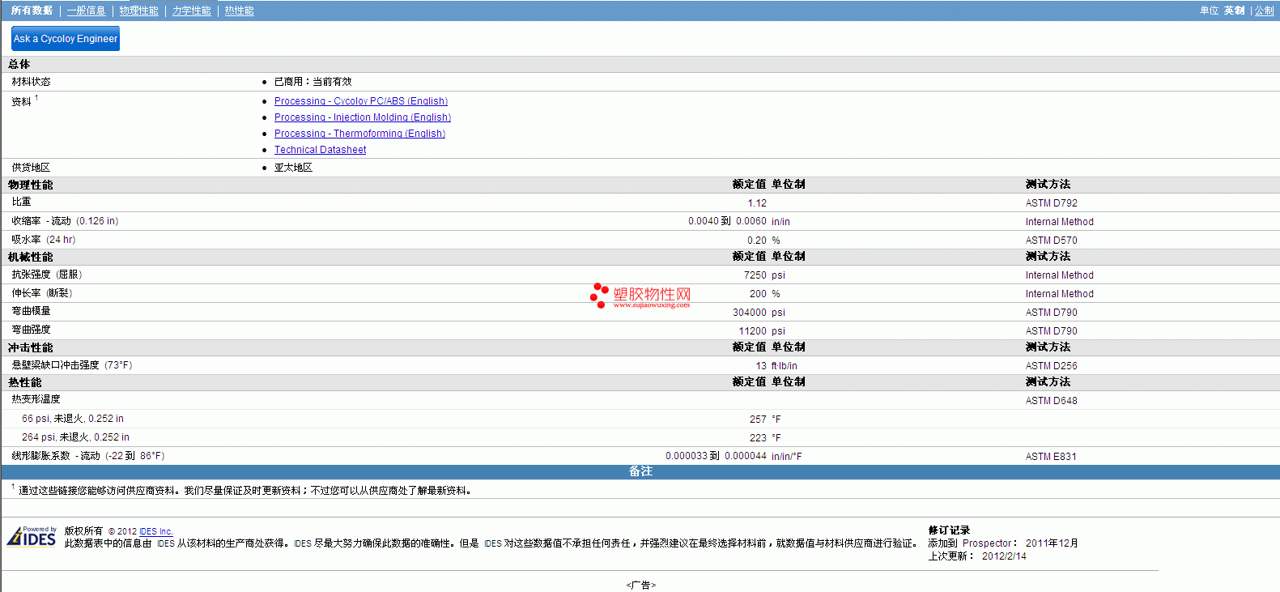Image resolution: width=1280 pixels, height=592 pixels.
Task: Click the 材料状态 row label
Action: point(31,82)
